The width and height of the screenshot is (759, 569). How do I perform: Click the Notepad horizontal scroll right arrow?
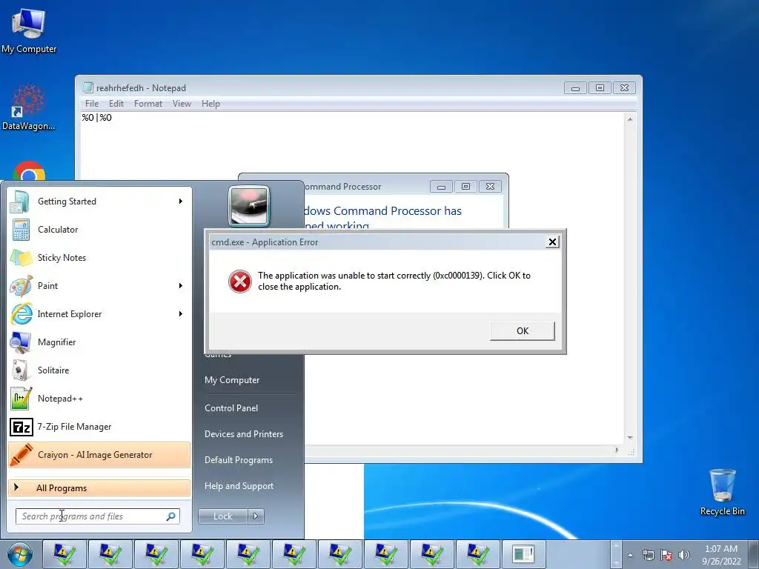(616, 450)
